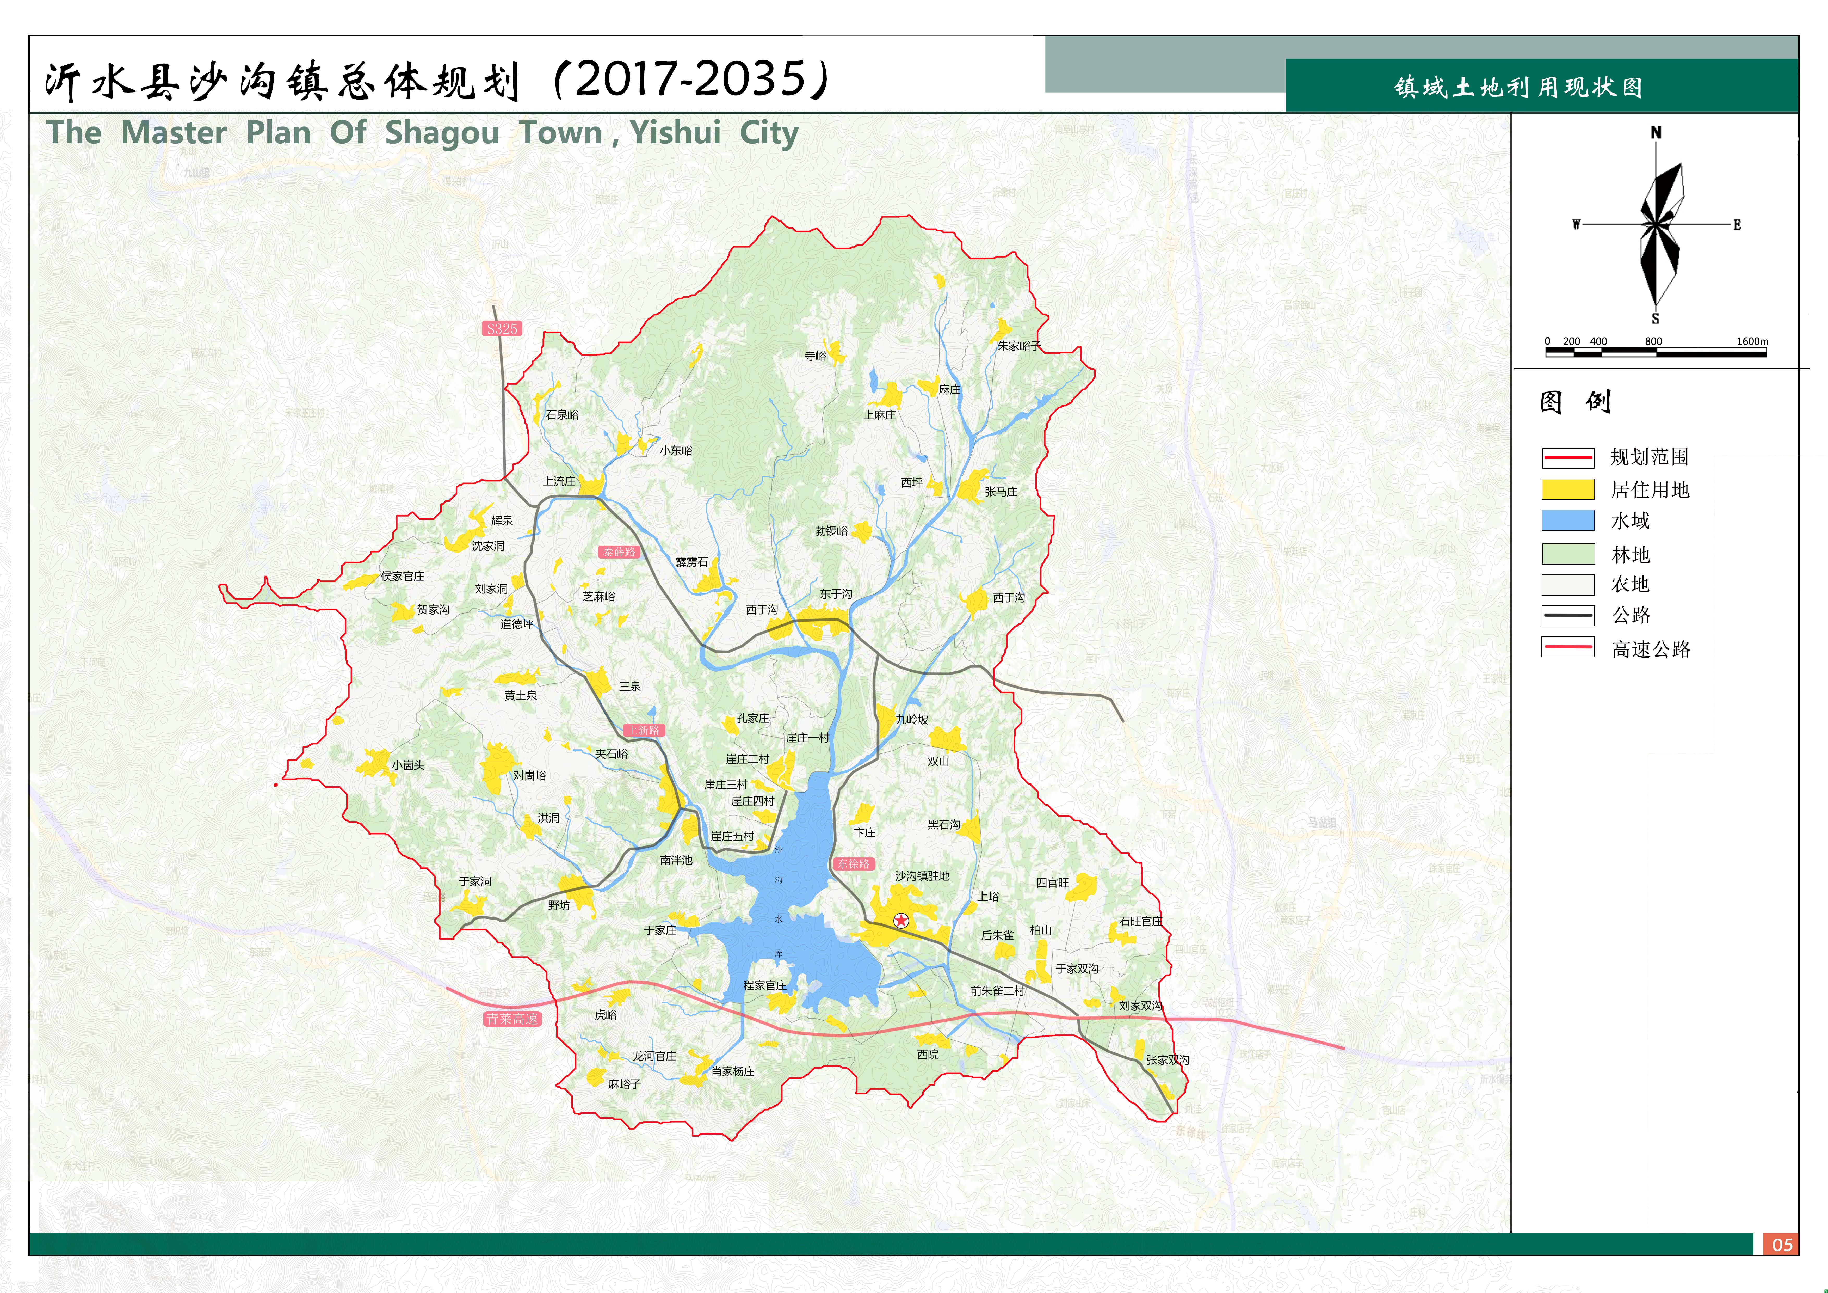
Task: Click the 贺家沟 village label
Action: click(433, 609)
